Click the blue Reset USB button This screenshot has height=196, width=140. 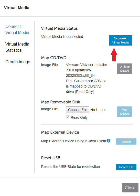pyautogui.click(x=126, y=167)
